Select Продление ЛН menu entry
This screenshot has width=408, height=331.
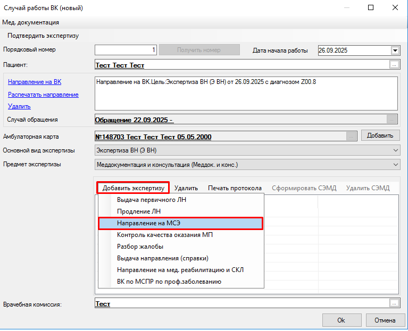pyautogui.click(x=138, y=211)
